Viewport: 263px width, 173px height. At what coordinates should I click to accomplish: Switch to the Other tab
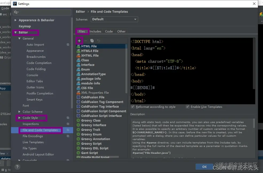click(121, 31)
